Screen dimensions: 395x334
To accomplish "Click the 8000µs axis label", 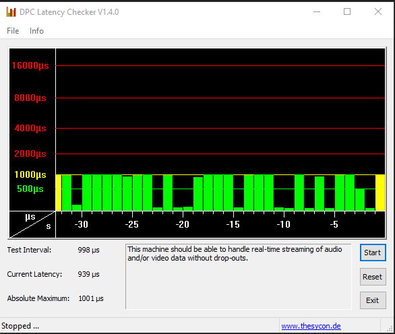I will click(30, 98).
